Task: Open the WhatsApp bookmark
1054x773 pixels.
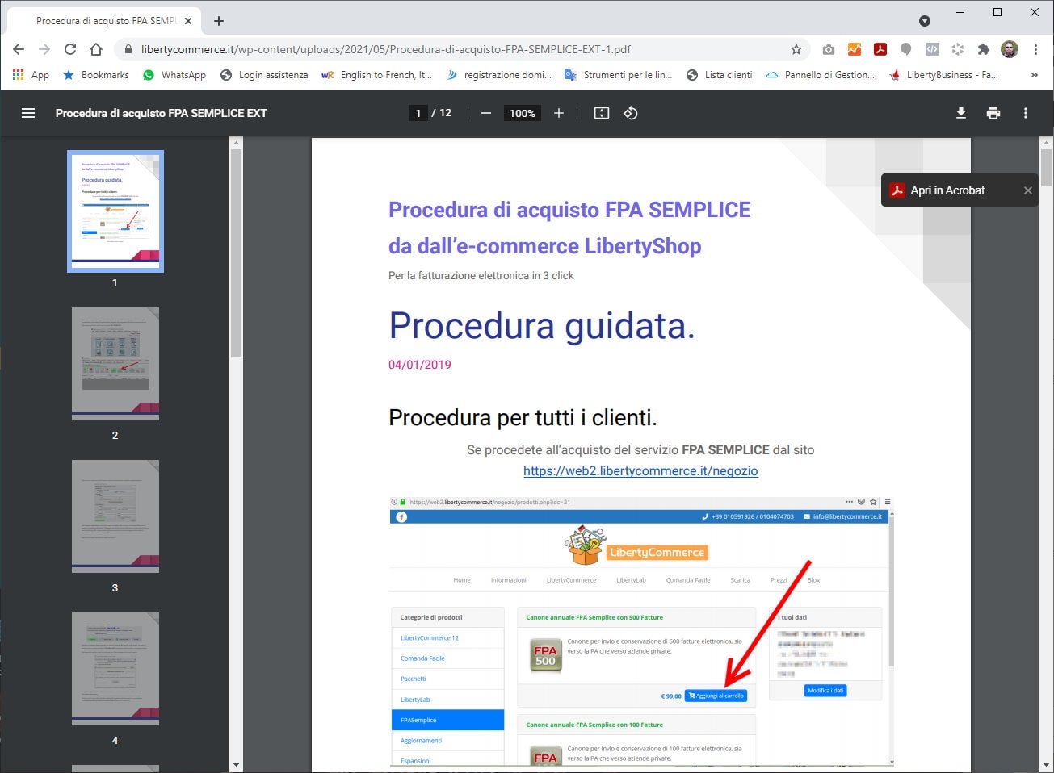Action: (174, 75)
